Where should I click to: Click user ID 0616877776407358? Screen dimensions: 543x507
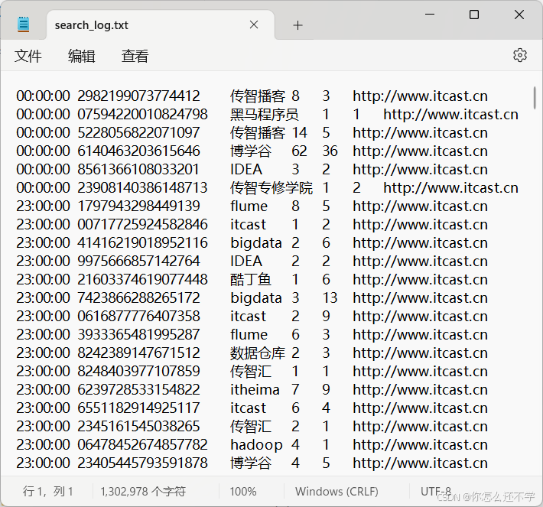138,316
